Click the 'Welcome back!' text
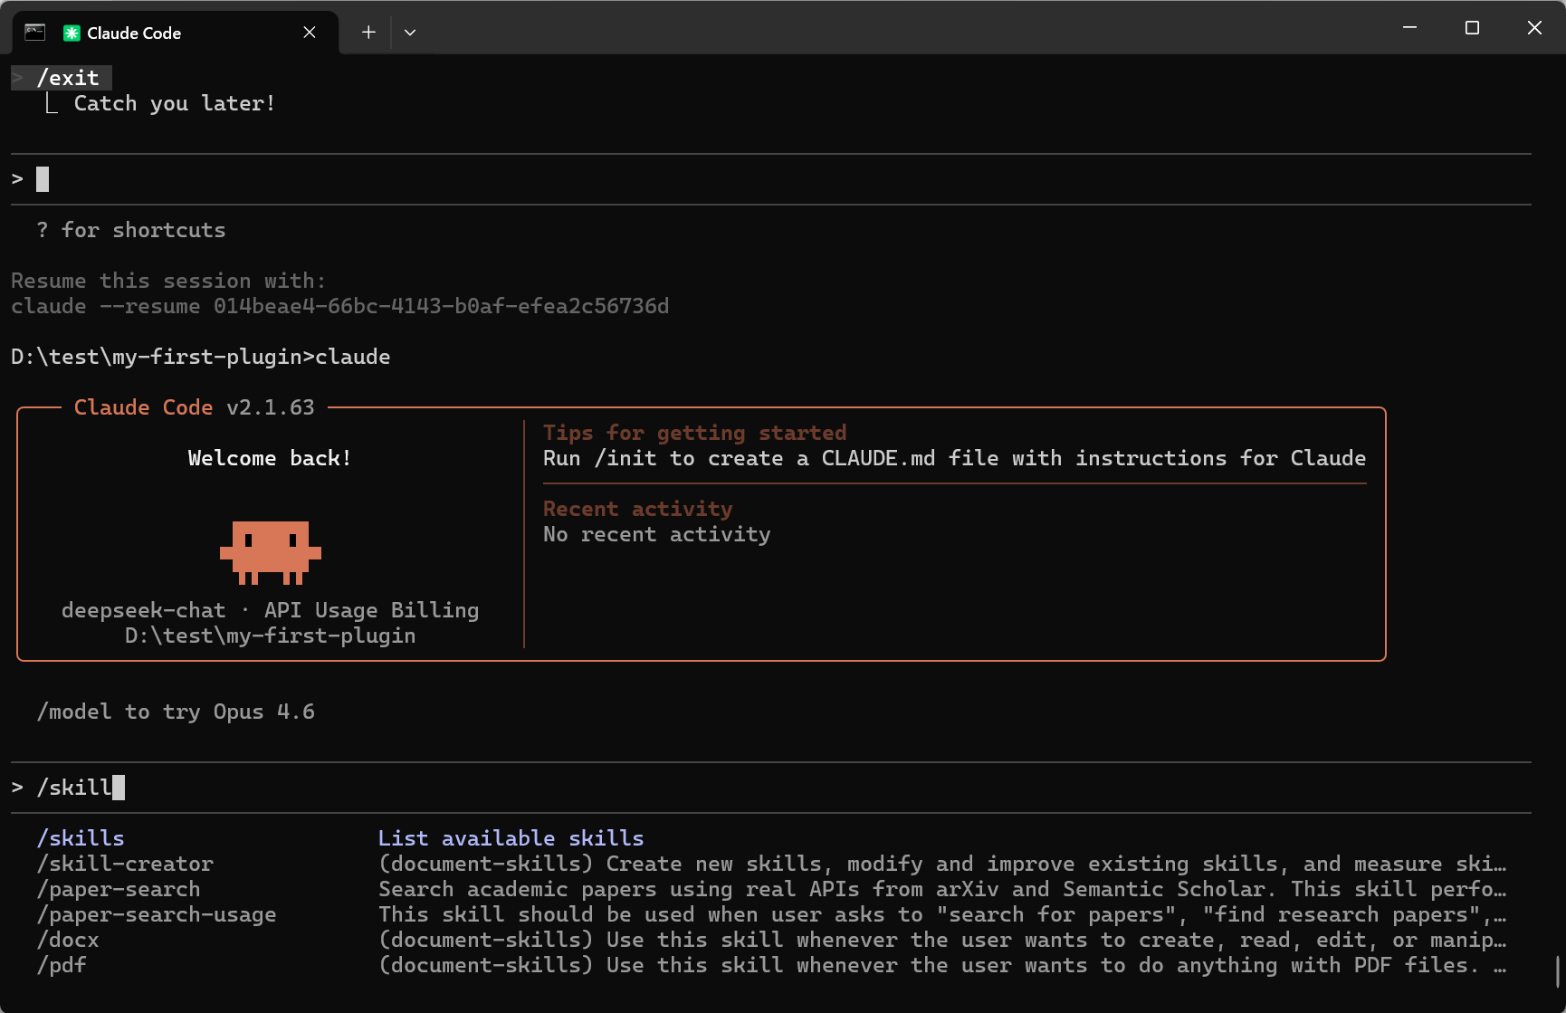 (x=270, y=458)
